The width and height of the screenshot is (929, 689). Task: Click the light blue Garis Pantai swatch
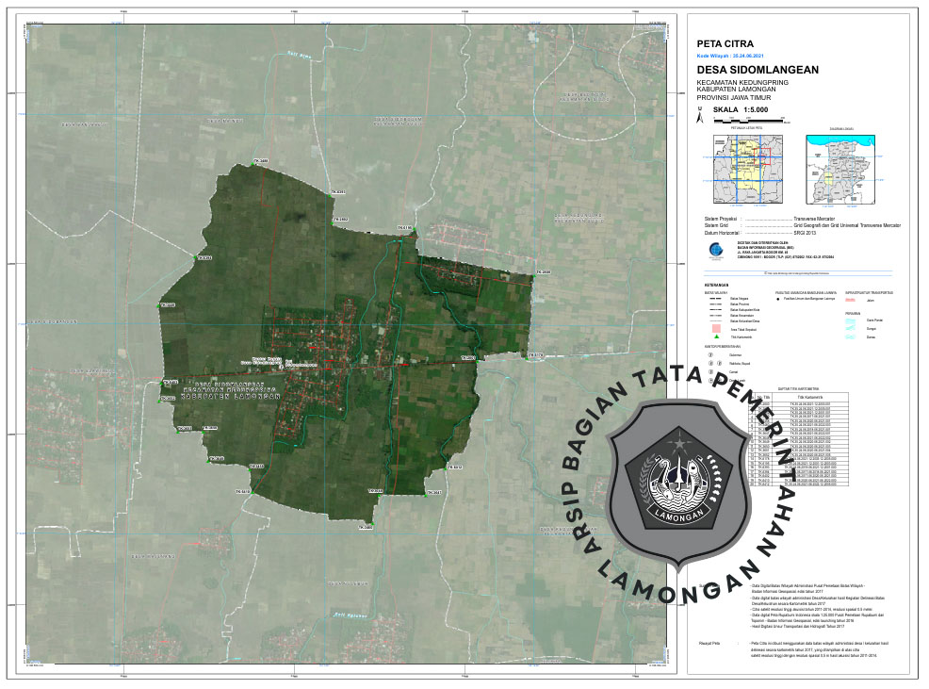click(850, 320)
